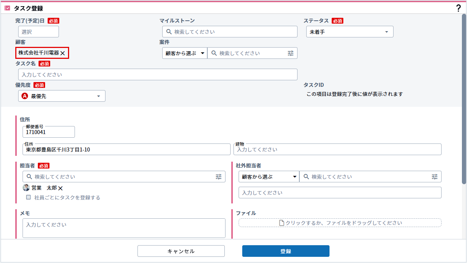Expand the 優先度 dropdown showing 最優先
The image size is (467, 263).
[x=61, y=96]
